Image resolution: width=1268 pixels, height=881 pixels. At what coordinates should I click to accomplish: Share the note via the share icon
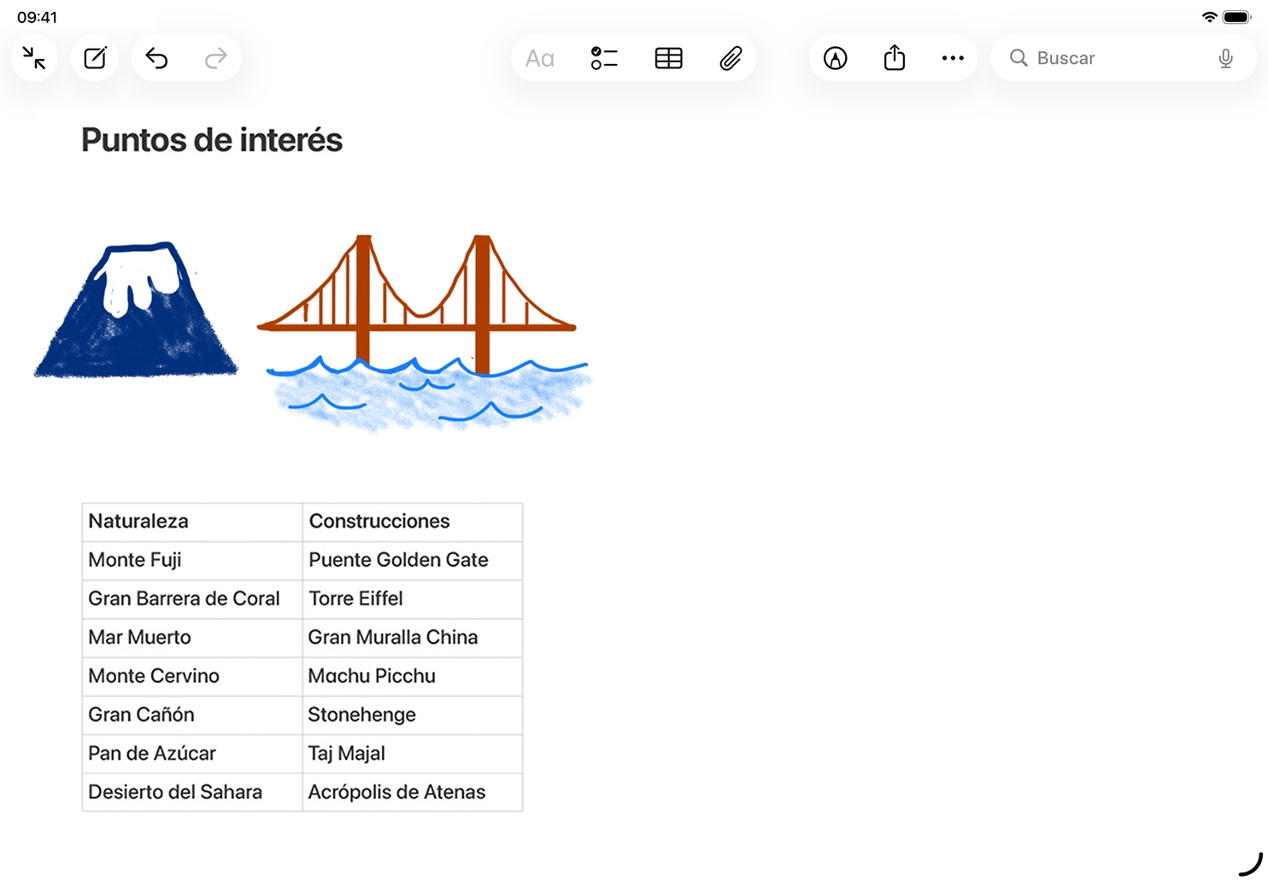(894, 58)
